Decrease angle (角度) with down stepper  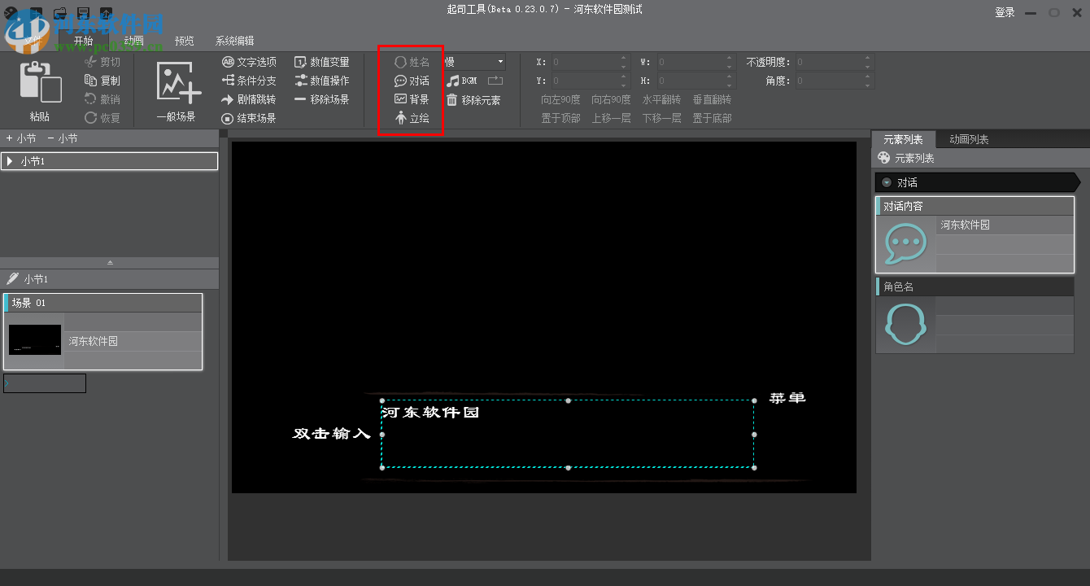868,85
